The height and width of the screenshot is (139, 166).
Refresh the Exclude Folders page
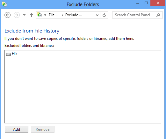coord(104,15)
